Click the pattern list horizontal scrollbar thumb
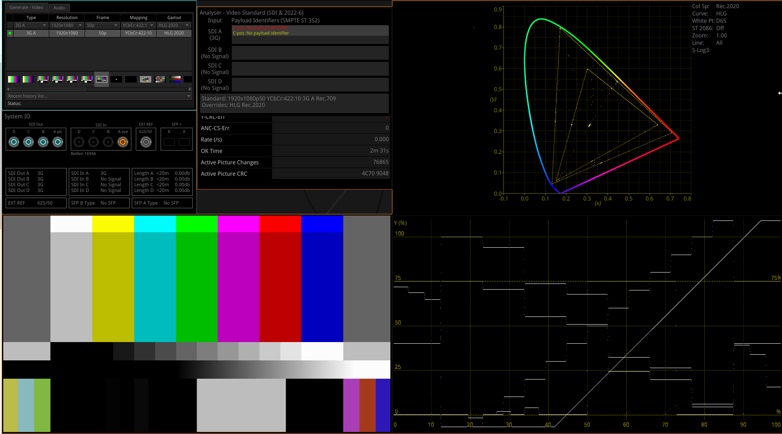Image resolution: width=782 pixels, height=434 pixels. (48, 89)
